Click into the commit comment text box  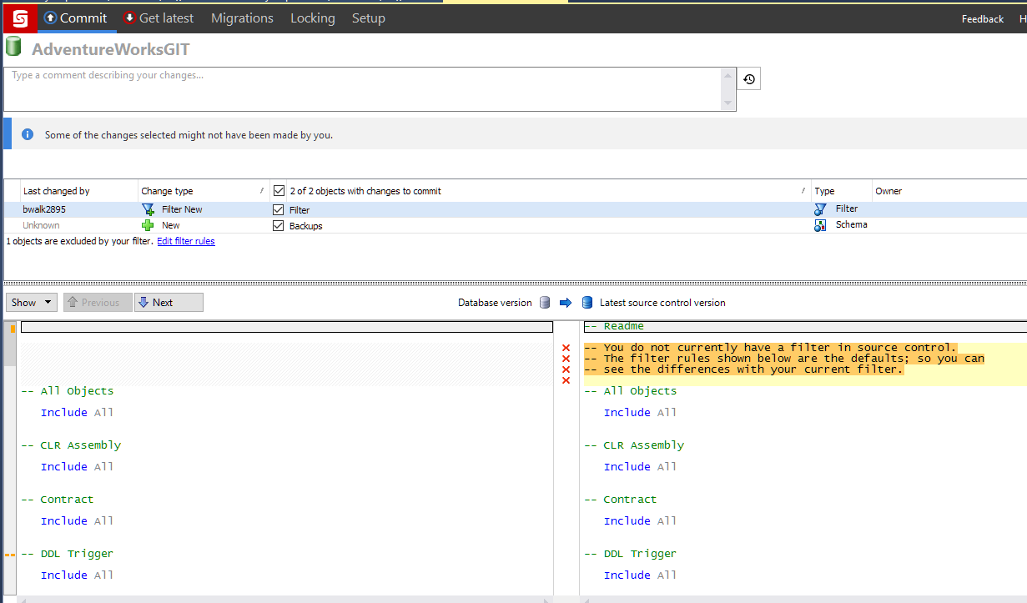363,88
